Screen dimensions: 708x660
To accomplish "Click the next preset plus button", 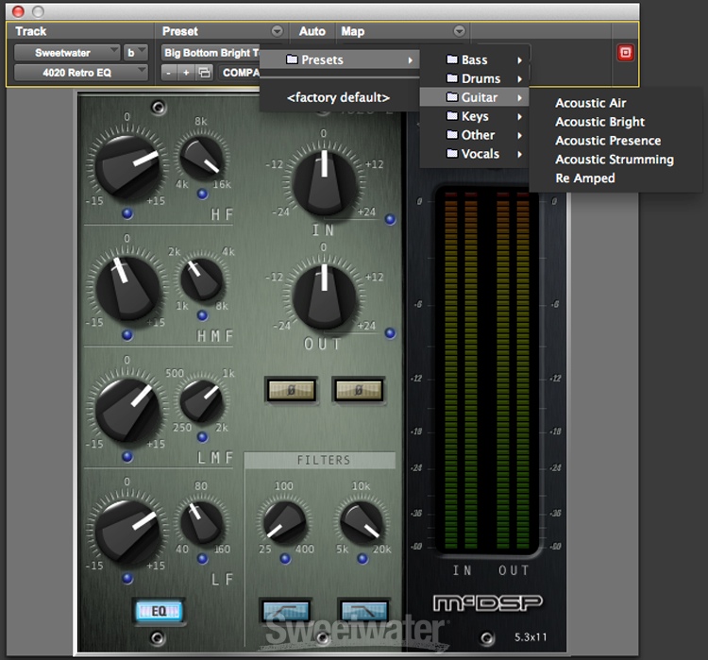I will tap(186, 73).
